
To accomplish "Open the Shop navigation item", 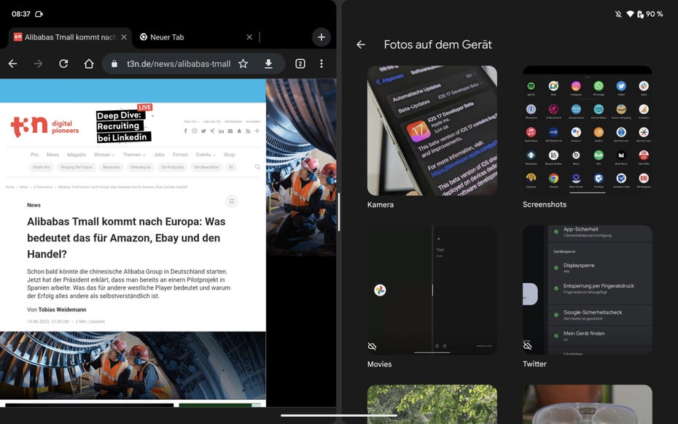I will [229, 155].
